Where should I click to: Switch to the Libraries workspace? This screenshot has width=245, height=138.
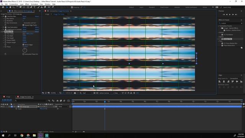pos(177,7)
